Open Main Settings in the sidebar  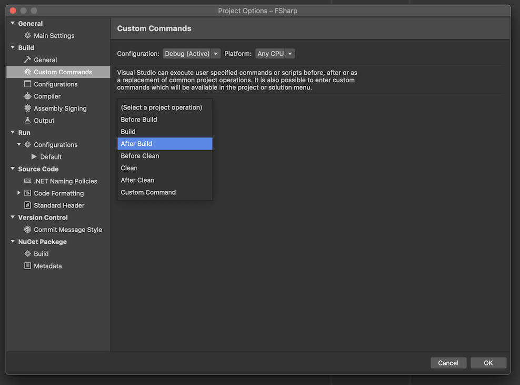pos(58,35)
